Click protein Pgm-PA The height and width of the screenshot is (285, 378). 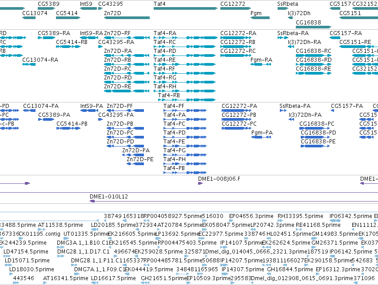click(261, 137)
